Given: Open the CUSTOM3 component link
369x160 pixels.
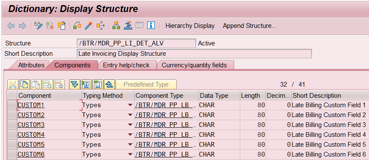Looking at the screenshot, I should (31, 125).
